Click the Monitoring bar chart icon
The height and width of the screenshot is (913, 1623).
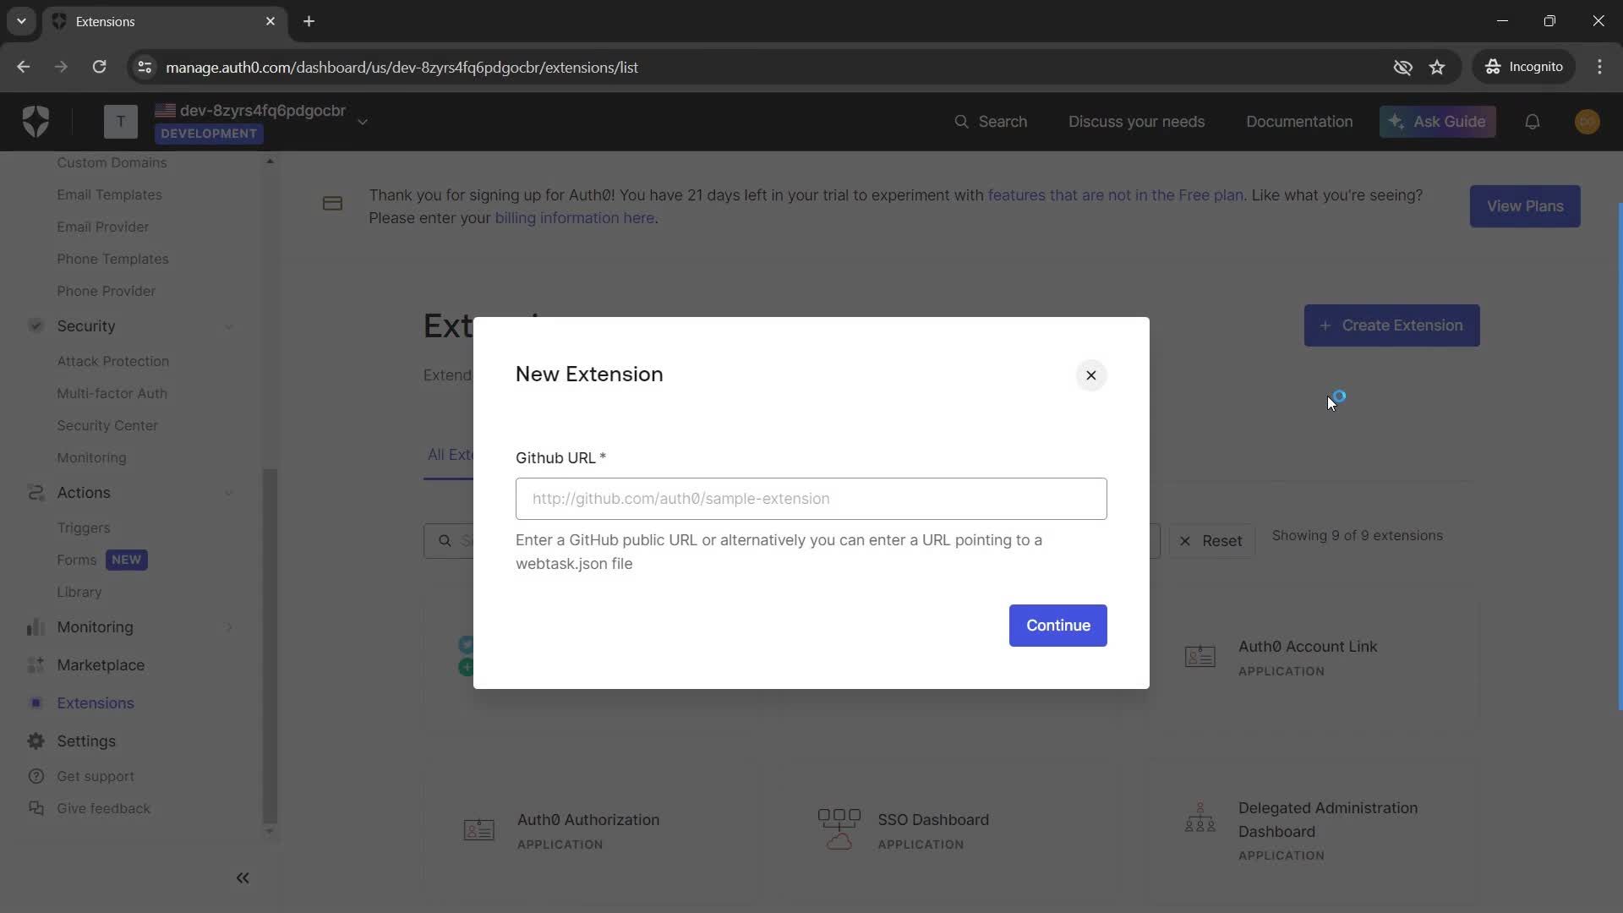(x=36, y=626)
